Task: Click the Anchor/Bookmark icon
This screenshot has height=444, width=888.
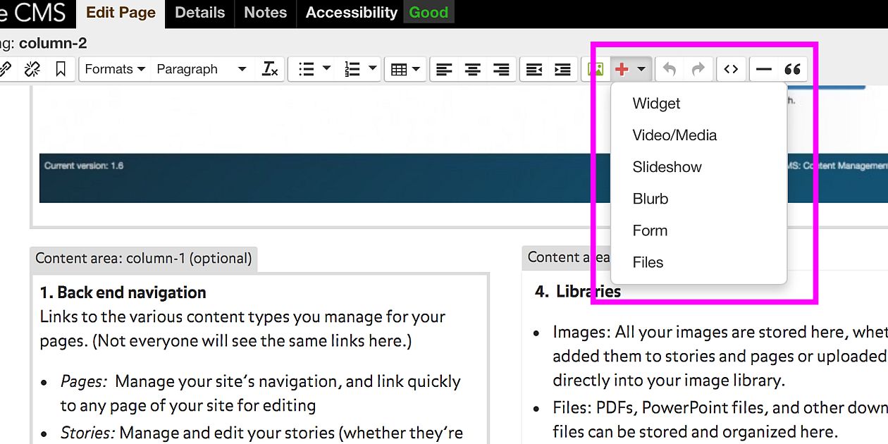Action: 61,68
